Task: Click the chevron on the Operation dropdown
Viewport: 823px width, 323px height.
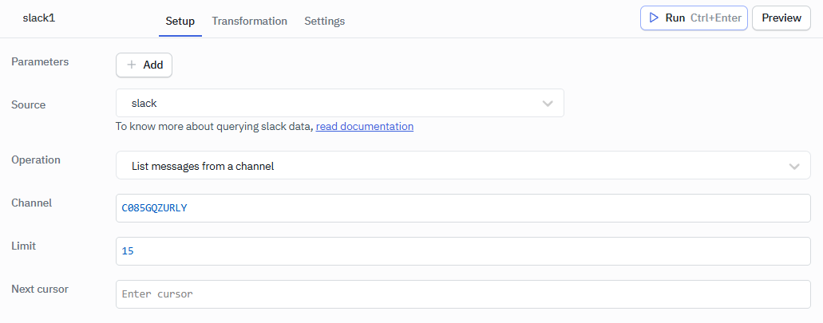Action: (x=793, y=166)
